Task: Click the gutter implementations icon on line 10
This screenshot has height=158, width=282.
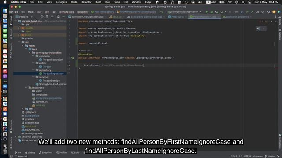Action: point(73,58)
